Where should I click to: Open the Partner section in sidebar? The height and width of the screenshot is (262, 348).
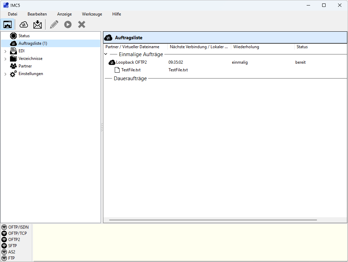[25, 66]
